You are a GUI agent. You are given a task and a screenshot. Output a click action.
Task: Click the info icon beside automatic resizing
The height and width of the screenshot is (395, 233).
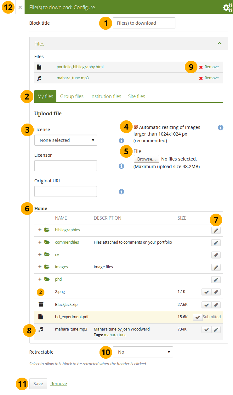click(x=221, y=127)
